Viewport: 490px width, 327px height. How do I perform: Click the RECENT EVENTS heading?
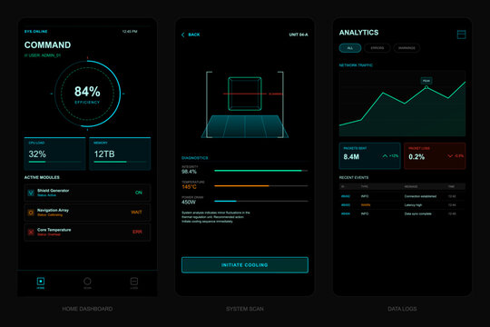click(354, 177)
